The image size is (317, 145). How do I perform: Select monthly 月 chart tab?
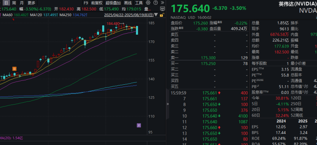tap(22, 3)
